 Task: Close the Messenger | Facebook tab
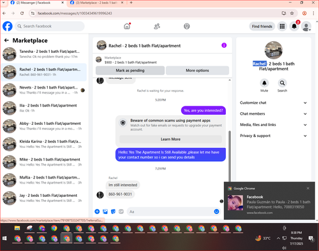pyautogui.click(x=63, y=3)
